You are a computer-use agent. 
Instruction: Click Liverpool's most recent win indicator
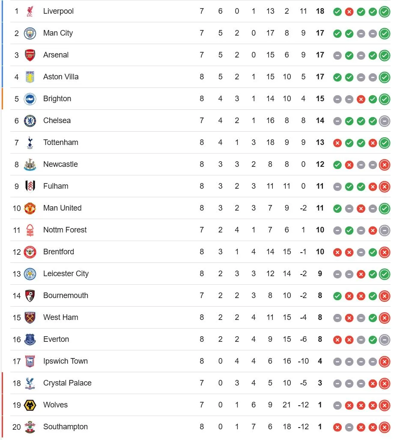pos(384,12)
